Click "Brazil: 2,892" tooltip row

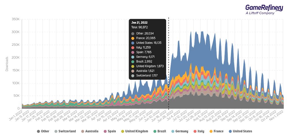[142, 62]
